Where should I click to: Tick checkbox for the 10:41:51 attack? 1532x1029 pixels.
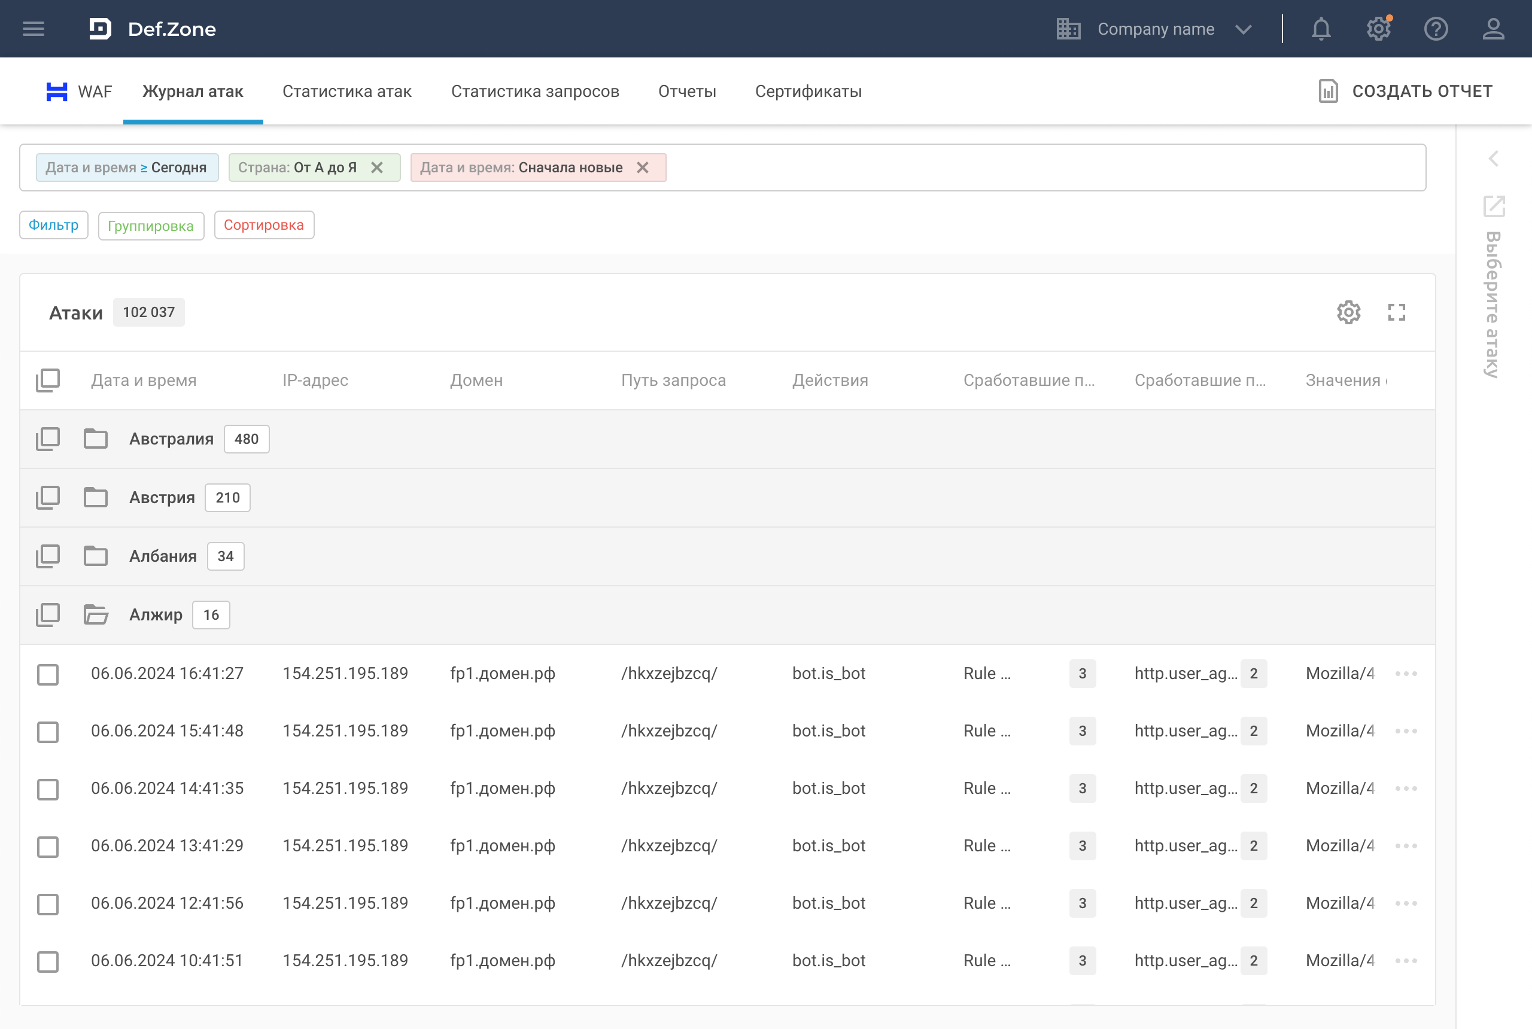(48, 961)
